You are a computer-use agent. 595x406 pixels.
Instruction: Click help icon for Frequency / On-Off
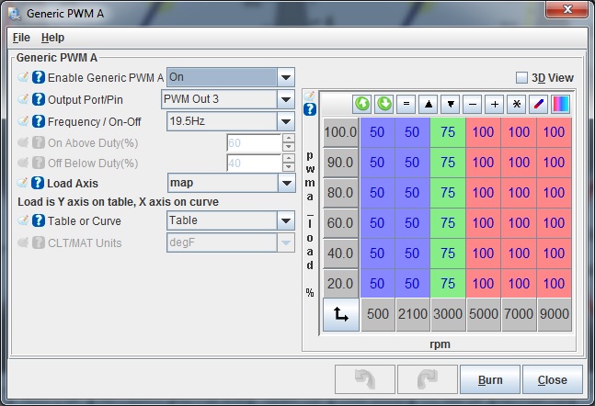click(39, 121)
